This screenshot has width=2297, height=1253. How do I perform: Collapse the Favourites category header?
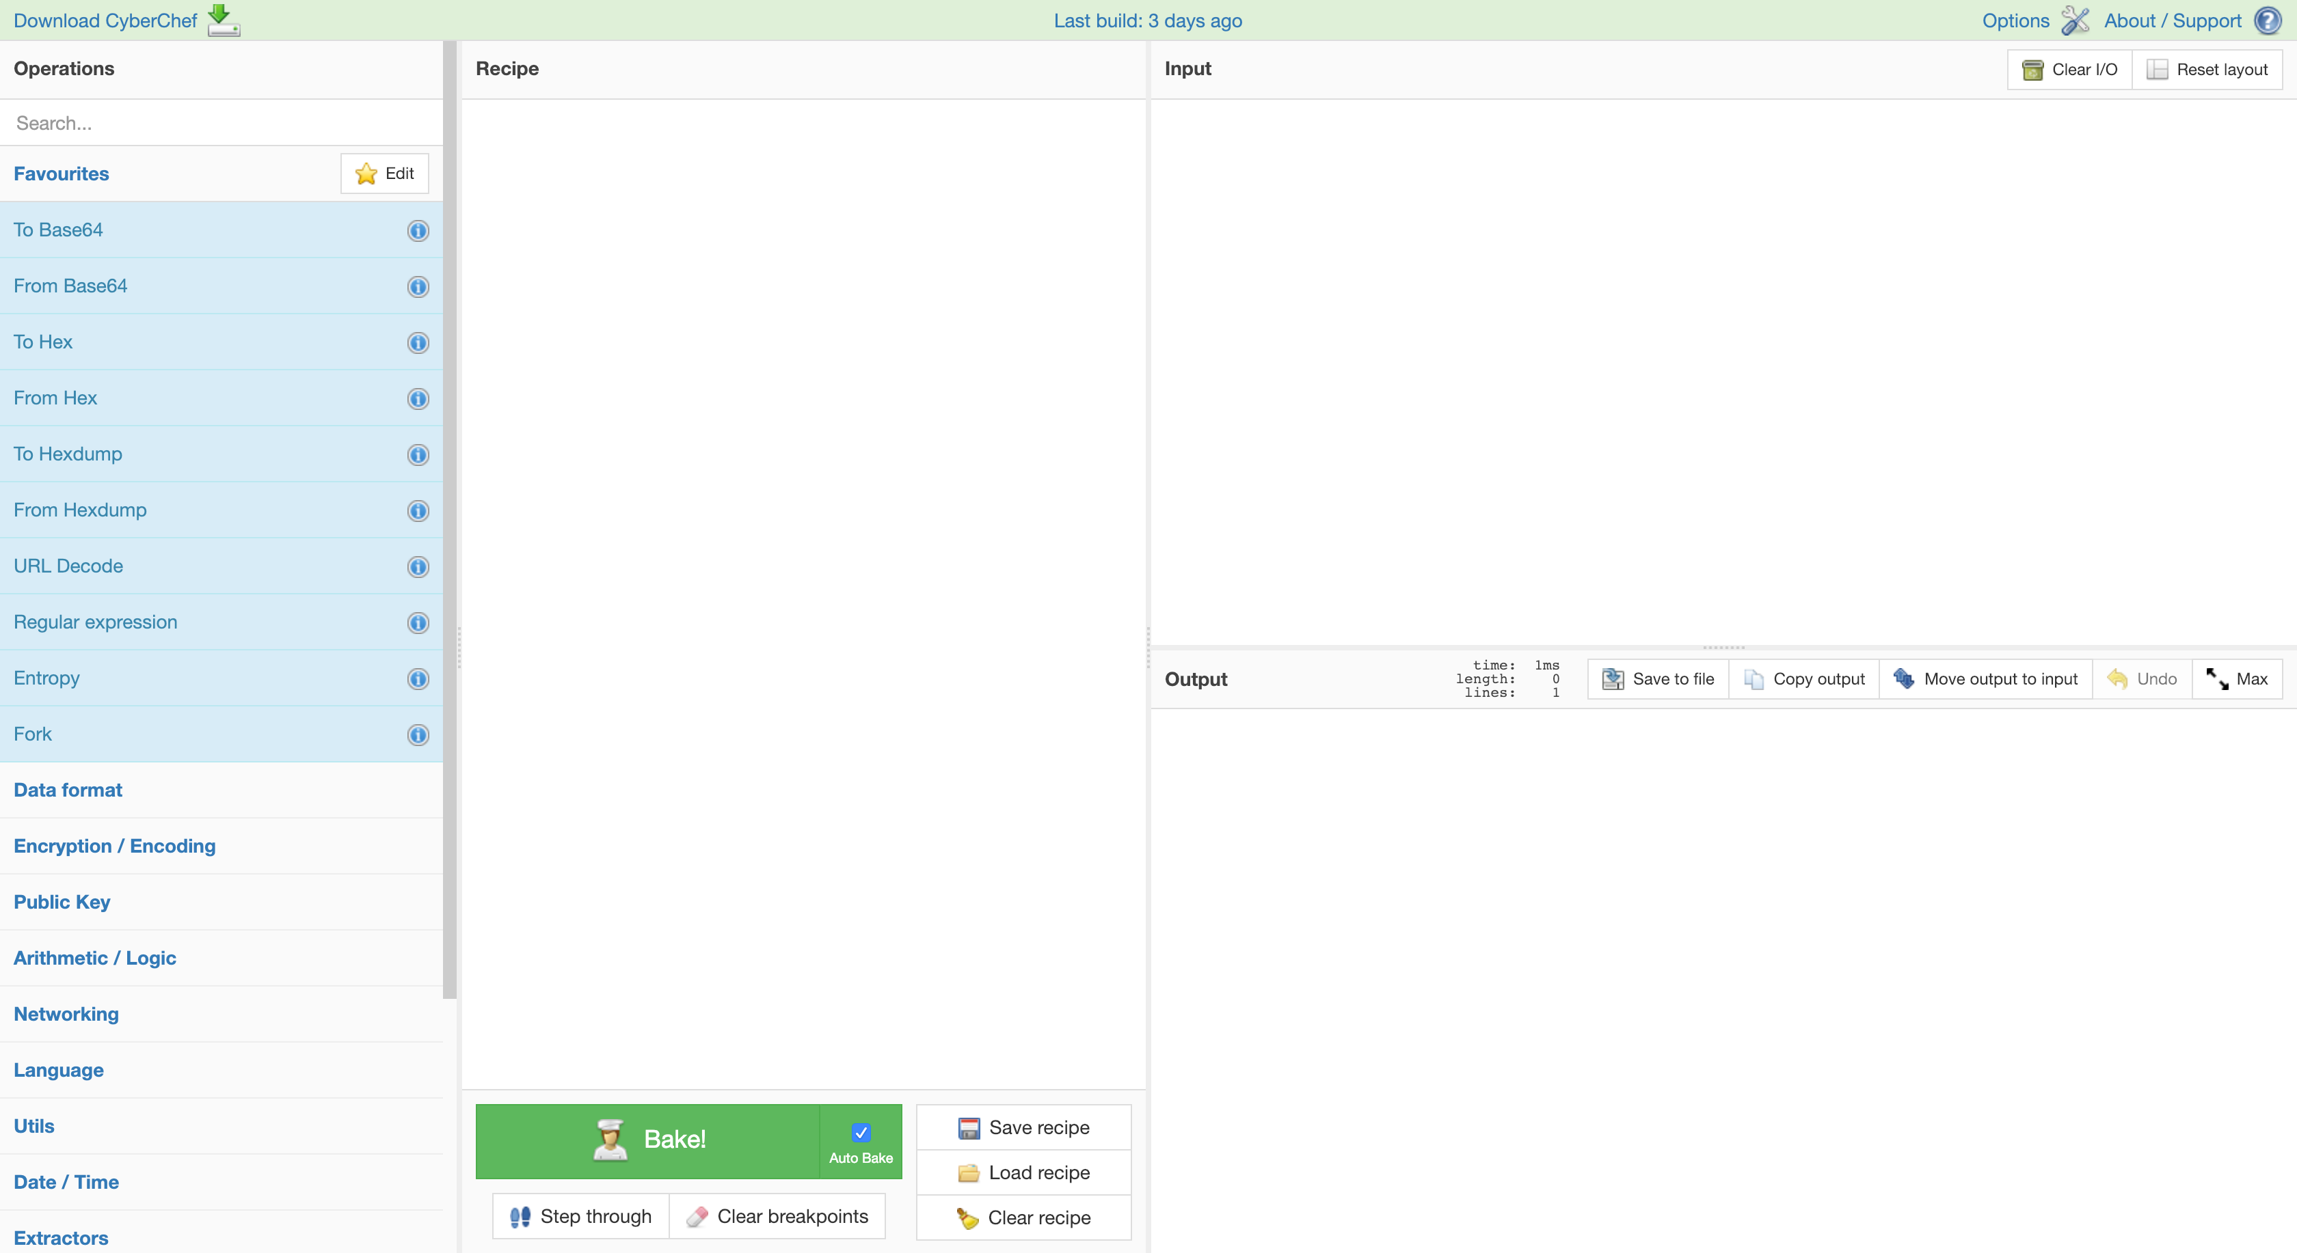tap(62, 174)
